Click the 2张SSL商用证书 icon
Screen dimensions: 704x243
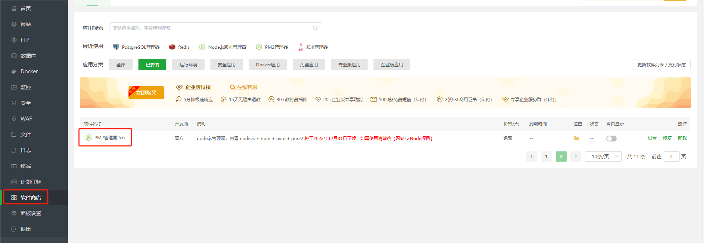coord(440,99)
